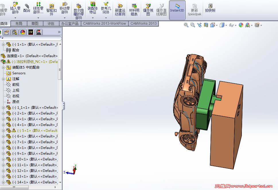Open the CAMWorks feature tree tab icon
The image size is (278, 190).
[x=31, y=32]
